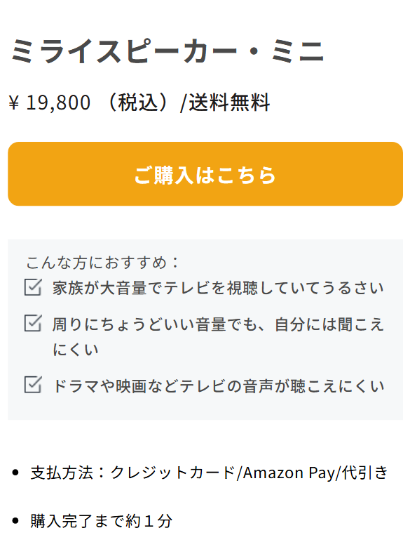Click the クレジットカード payment method text
The image size is (410, 554).
tap(173, 473)
